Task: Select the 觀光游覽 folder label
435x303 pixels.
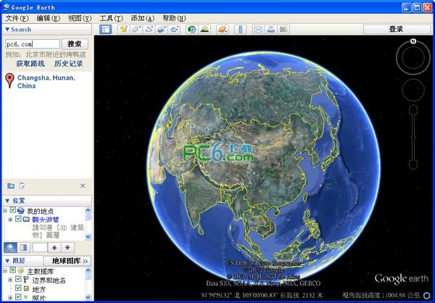Action: click(x=46, y=220)
